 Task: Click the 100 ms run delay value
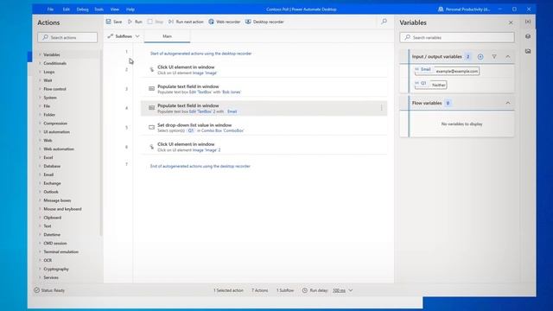pos(339,290)
